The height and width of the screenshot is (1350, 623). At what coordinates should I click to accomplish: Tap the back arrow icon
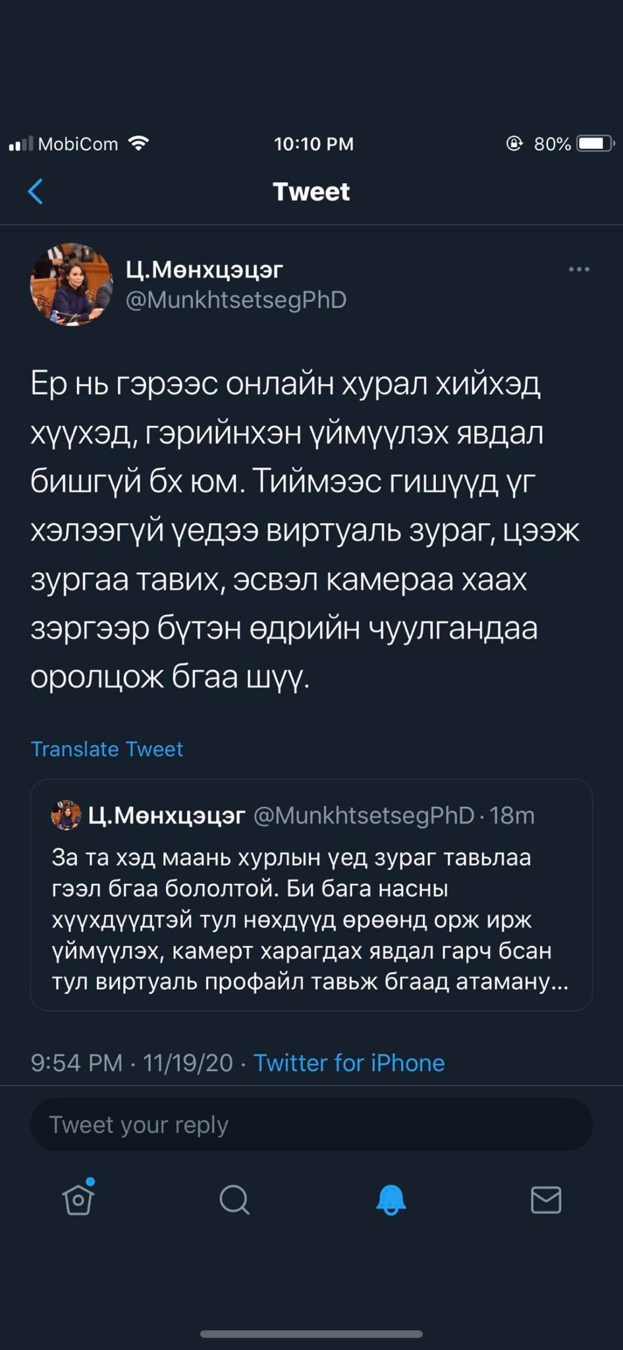click(x=36, y=192)
